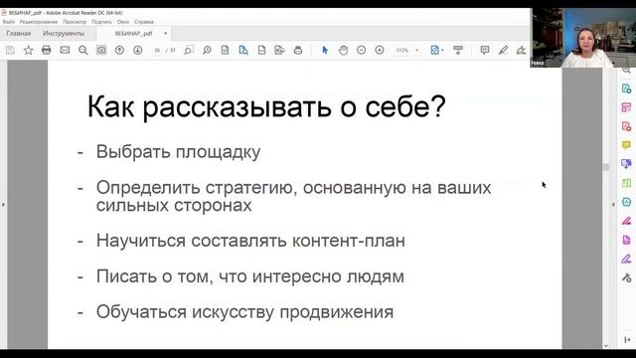
Task: Open the Sign document pen icon
Action: [x=521, y=50]
